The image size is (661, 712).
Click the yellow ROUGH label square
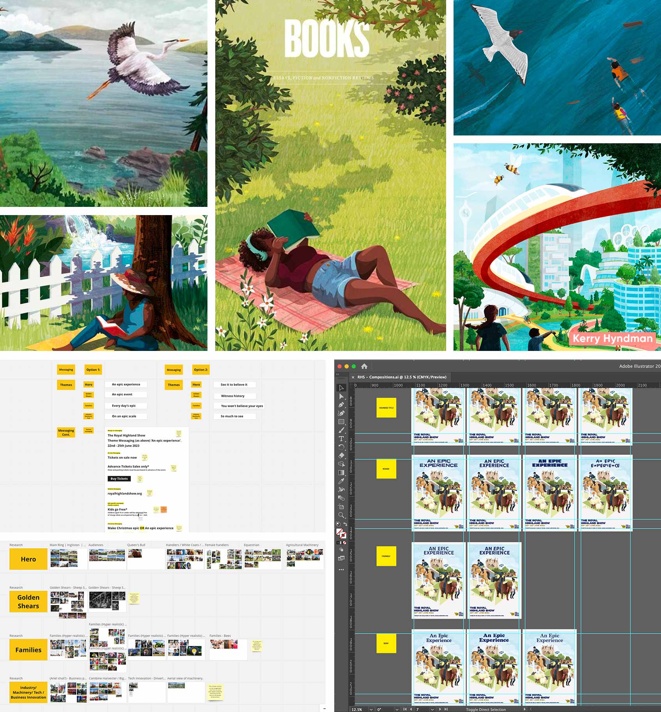[x=386, y=469]
